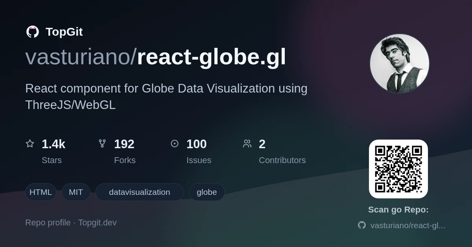The width and height of the screenshot is (472, 247).
Task: Click the 2 contributors count
Action: pos(262,144)
